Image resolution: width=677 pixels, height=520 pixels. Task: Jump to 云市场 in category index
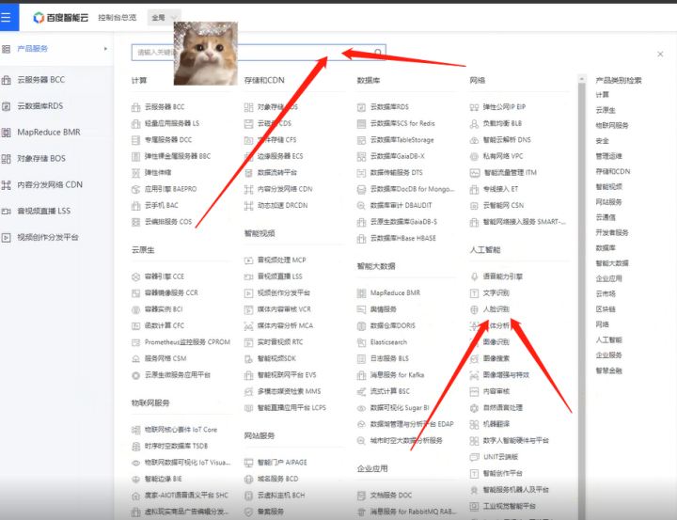(x=606, y=294)
